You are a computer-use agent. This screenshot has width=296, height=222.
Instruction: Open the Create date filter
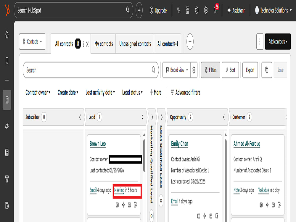(x=68, y=92)
